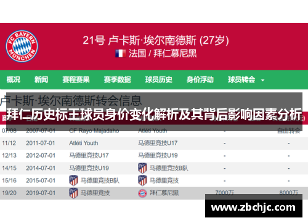
Task: Open the 新闻 tab
Action: coord(41,79)
